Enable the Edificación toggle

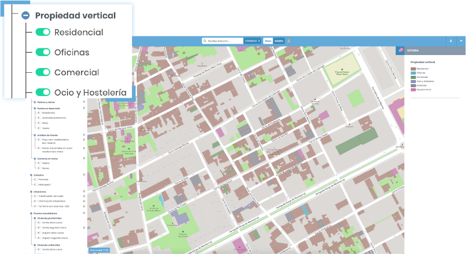click(x=36, y=184)
